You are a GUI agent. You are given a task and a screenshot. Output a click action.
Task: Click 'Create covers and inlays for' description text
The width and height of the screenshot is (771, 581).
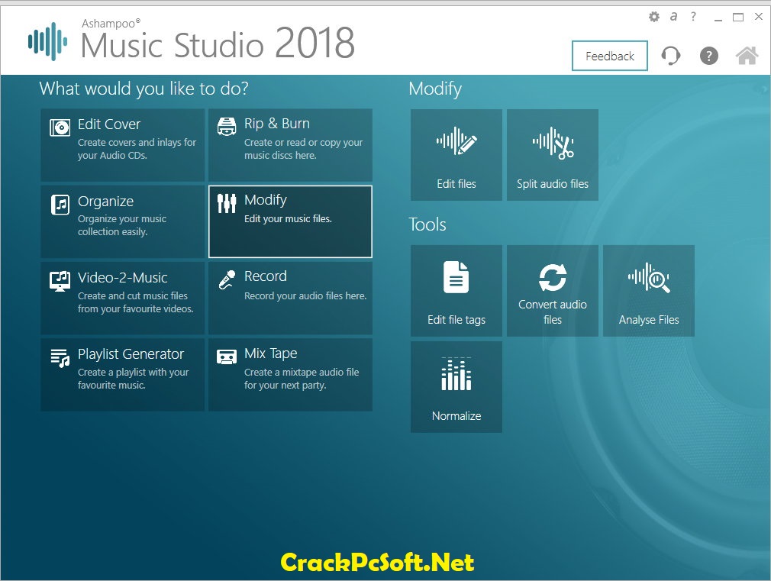click(137, 143)
